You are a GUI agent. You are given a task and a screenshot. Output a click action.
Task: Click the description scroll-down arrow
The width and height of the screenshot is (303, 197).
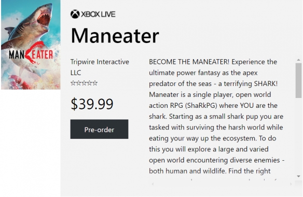[x=298, y=176]
